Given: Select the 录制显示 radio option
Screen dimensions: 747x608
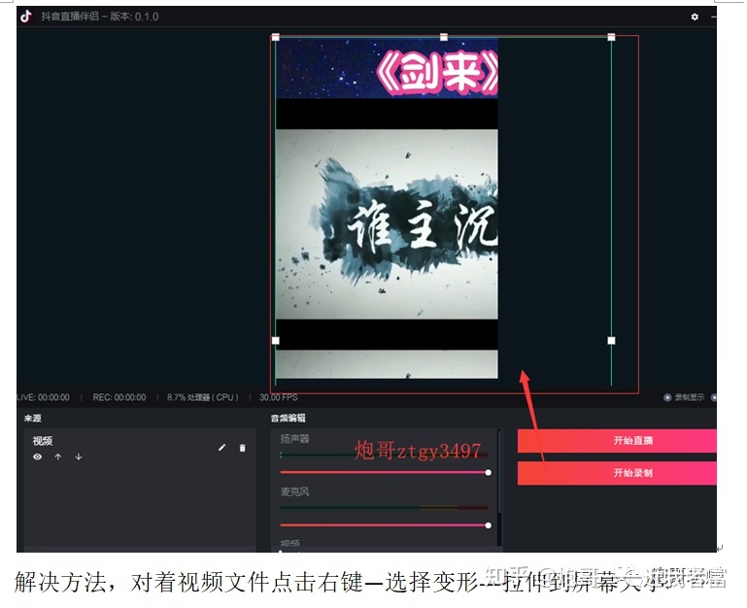Looking at the screenshot, I should 667,397.
